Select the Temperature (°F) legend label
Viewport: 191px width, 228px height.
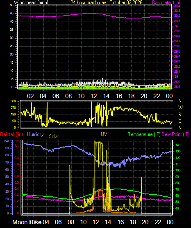(144, 134)
